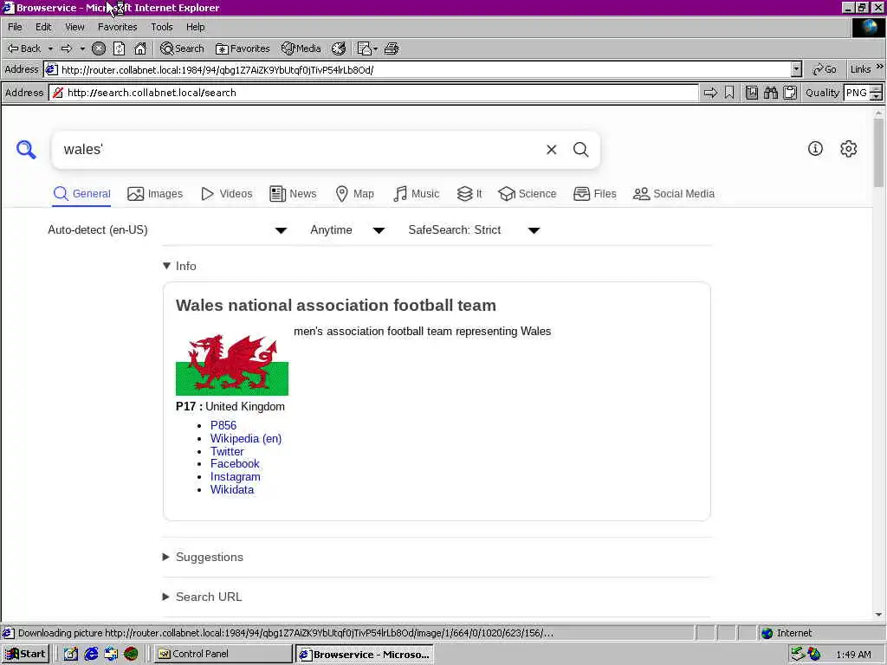Go to the home page icon

(x=140, y=48)
